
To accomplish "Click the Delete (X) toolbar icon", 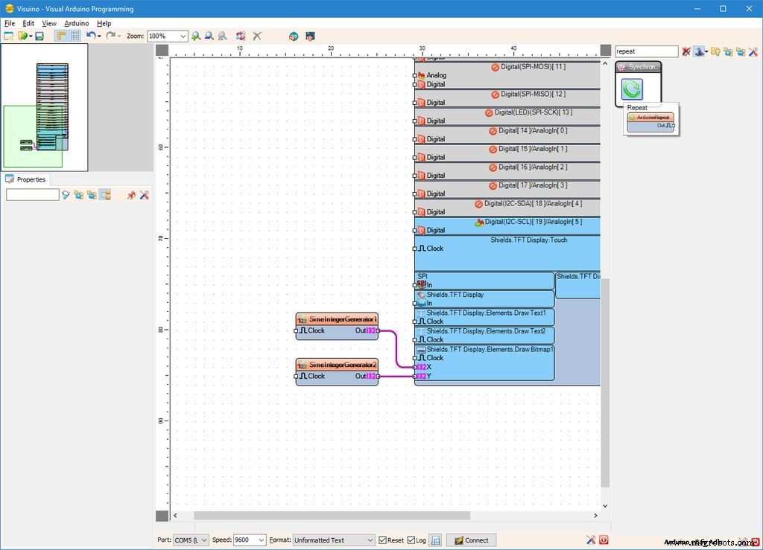I will [x=257, y=36].
